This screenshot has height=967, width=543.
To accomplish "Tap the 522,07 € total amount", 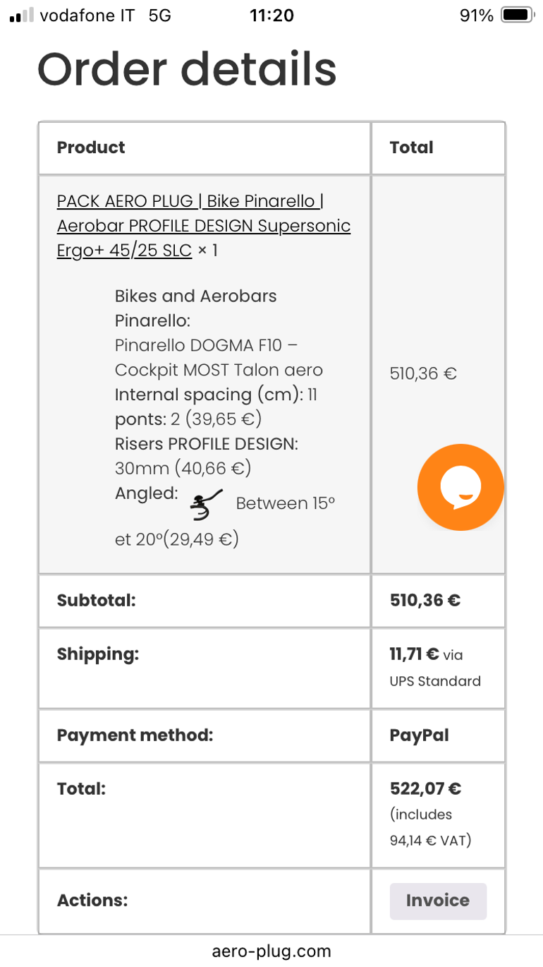I will tap(425, 788).
